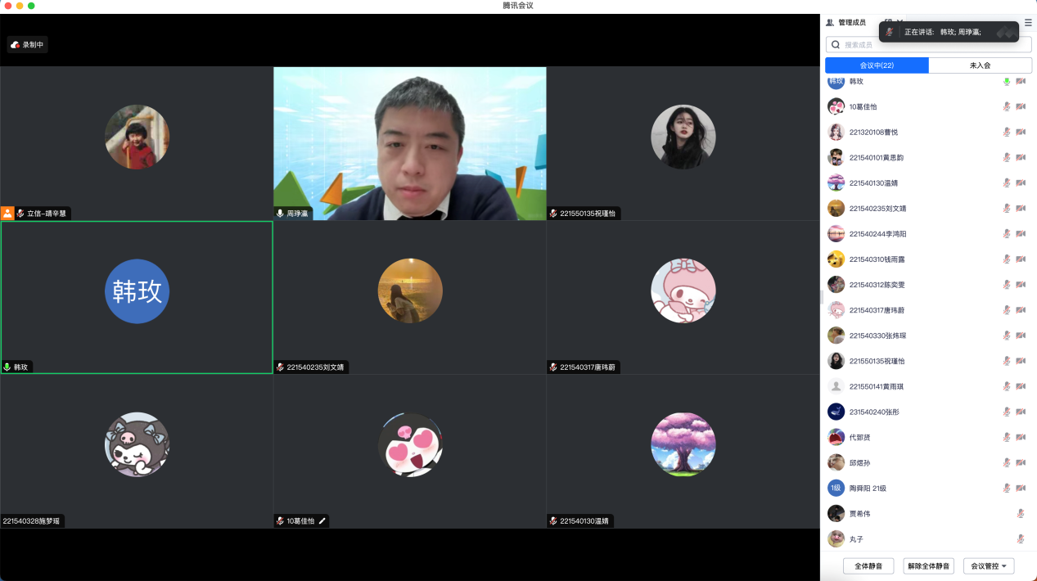Screen dimensions: 1037x581
Task: Select the 会议中(22) tab
Action: 877,65
